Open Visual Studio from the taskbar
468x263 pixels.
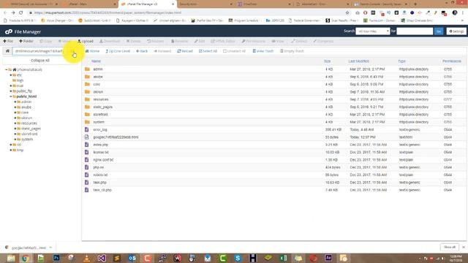[102, 258]
